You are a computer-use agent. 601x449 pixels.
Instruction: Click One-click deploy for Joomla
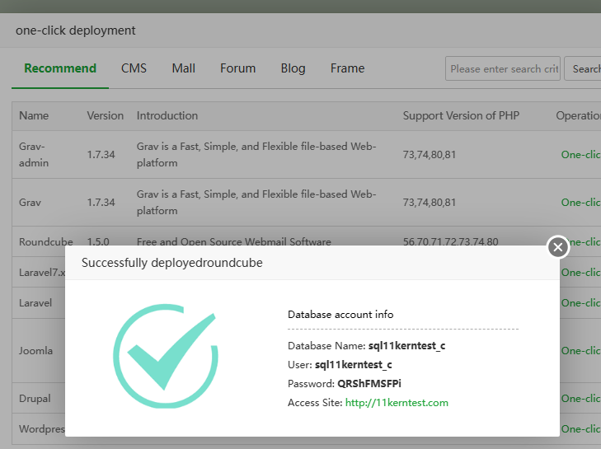[580, 351]
